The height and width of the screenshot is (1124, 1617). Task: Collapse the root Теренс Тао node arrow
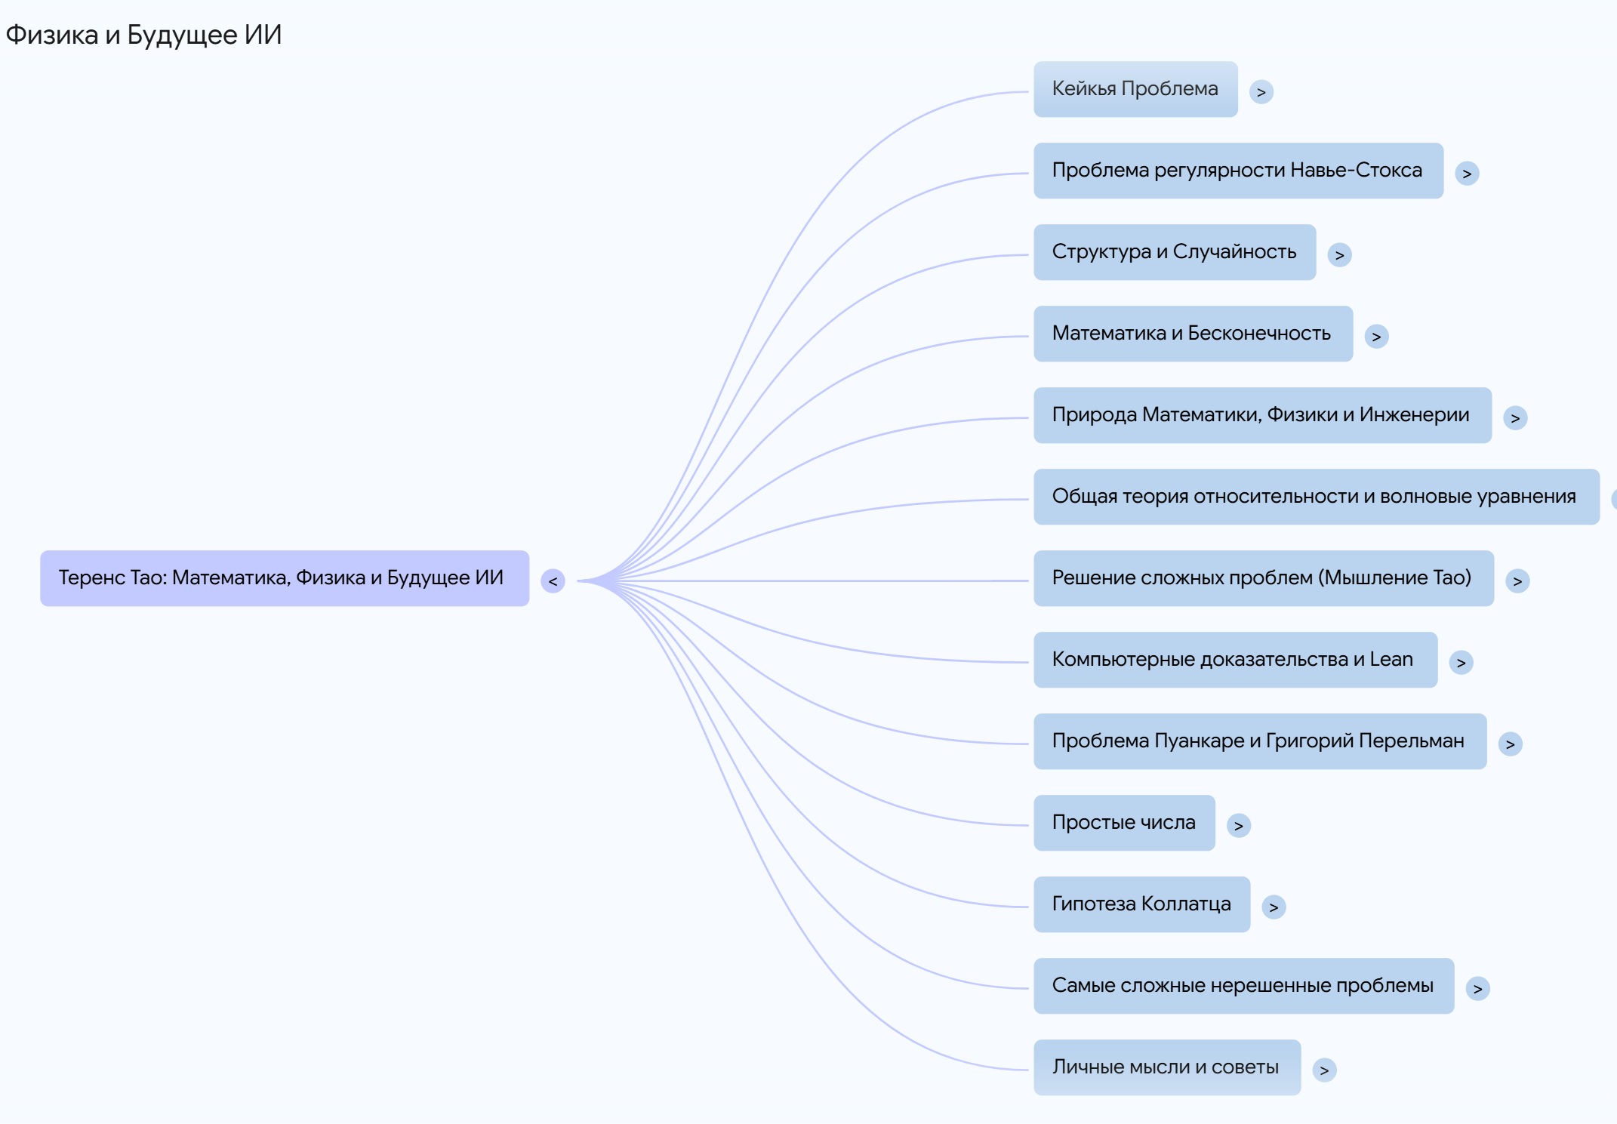click(x=553, y=581)
